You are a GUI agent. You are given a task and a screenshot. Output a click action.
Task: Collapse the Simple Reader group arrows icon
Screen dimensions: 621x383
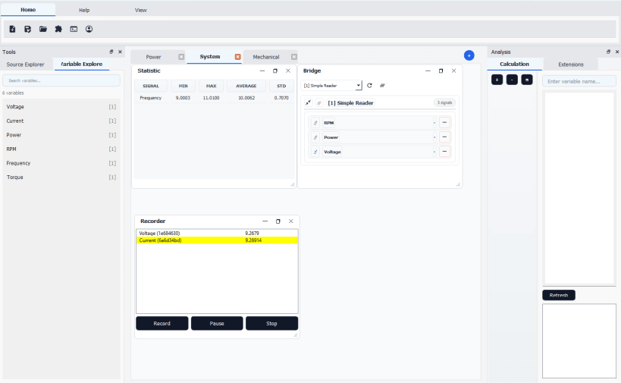click(308, 102)
